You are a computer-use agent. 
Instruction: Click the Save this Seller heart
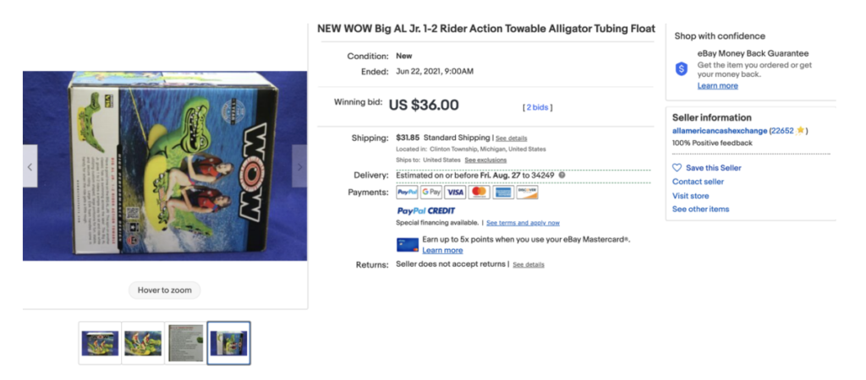click(x=677, y=168)
